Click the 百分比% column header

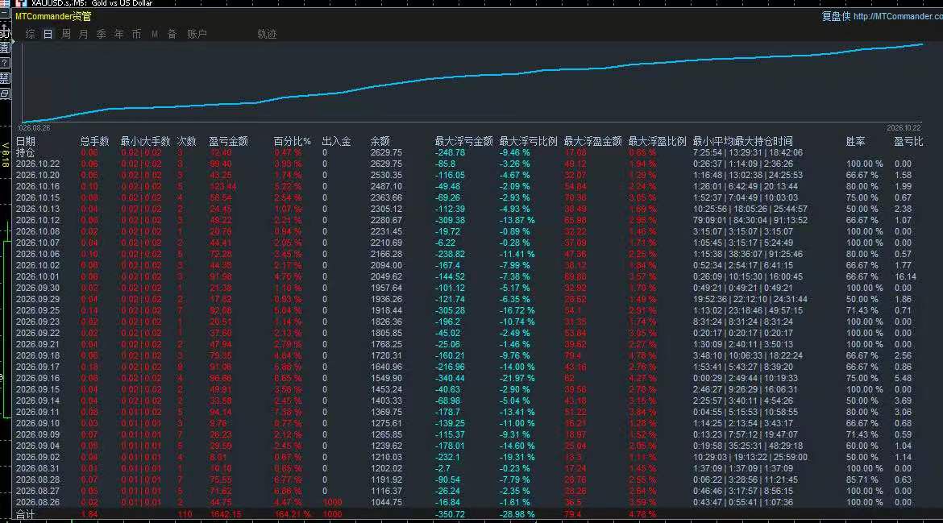pos(293,141)
